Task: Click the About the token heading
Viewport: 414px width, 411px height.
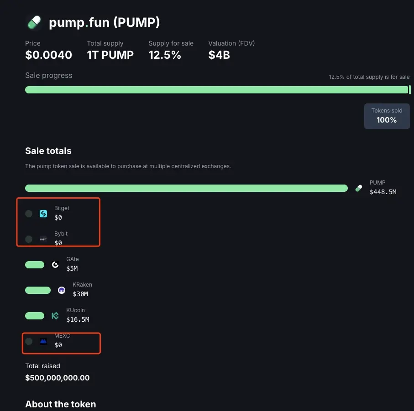Action: point(60,404)
